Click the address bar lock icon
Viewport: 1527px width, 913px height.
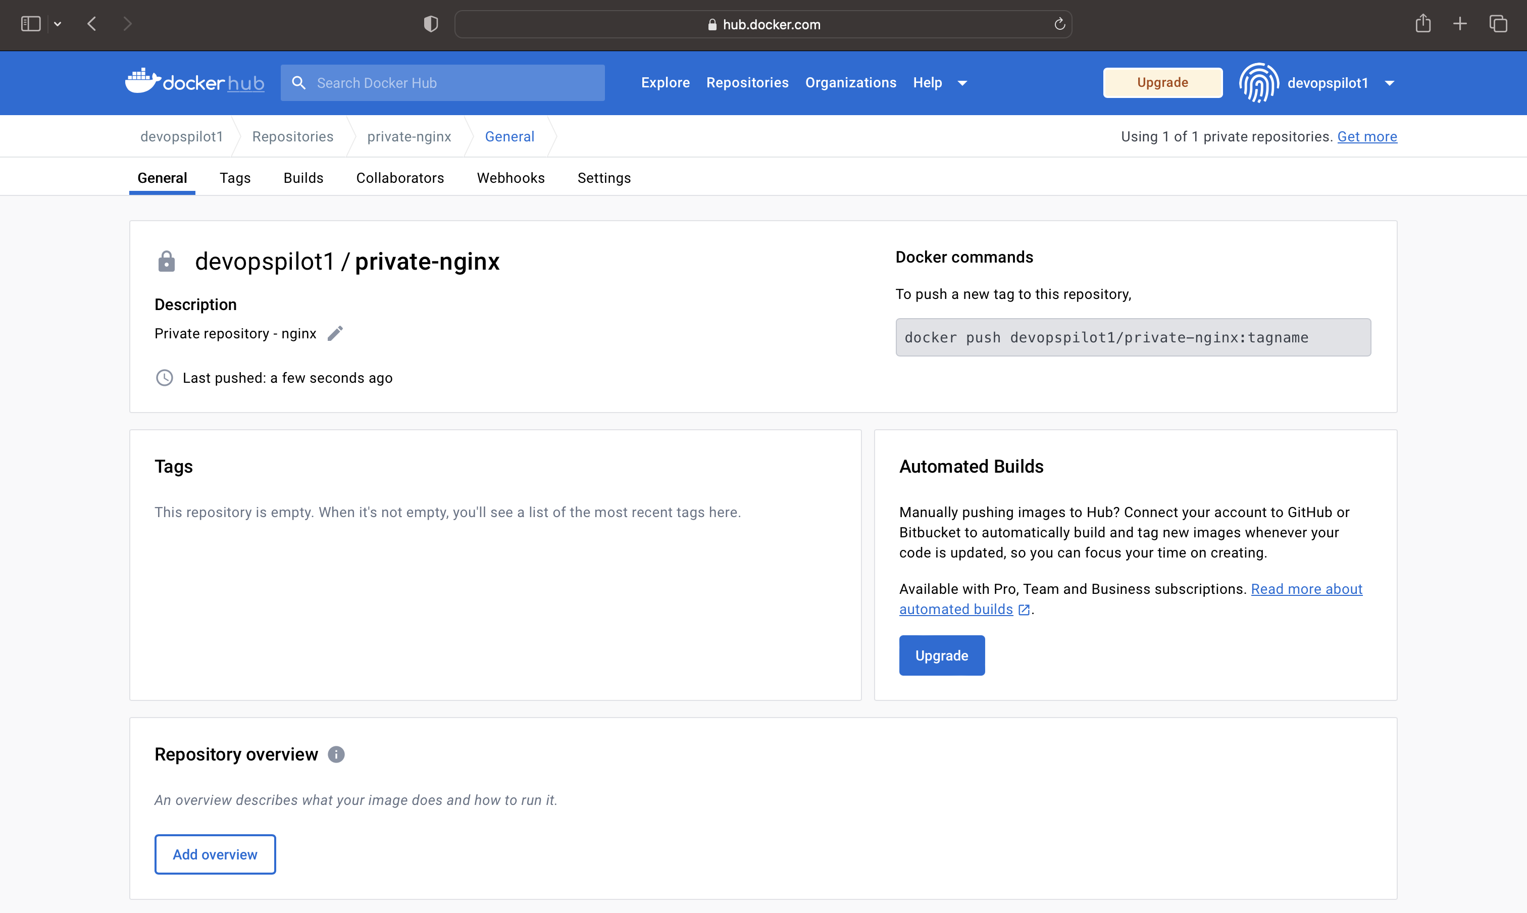pyautogui.click(x=712, y=25)
